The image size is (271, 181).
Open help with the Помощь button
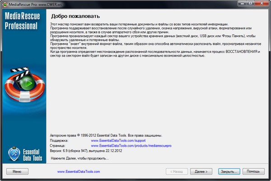click(x=253, y=172)
